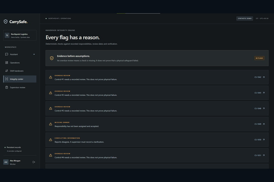The width and height of the screenshot is (274, 182).
Task: Click the CarrySafe shield logo icon
Action: (x=5, y=22)
